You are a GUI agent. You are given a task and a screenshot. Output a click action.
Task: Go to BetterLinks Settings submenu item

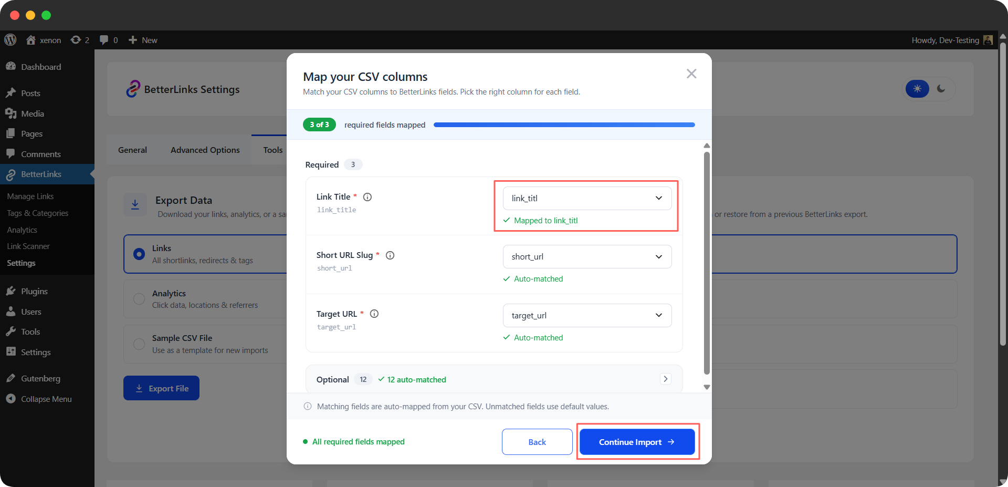coord(21,263)
